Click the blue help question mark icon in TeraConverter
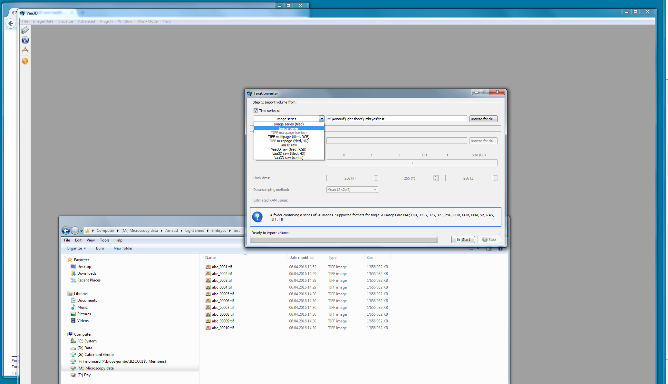The width and height of the screenshot is (668, 384). [x=257, y=217]
